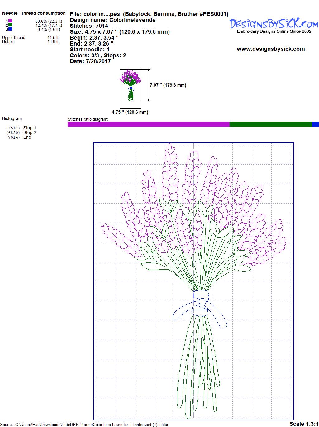
Task: Click the Scale 1.3:1 indicator
Action: pos(304,424)
